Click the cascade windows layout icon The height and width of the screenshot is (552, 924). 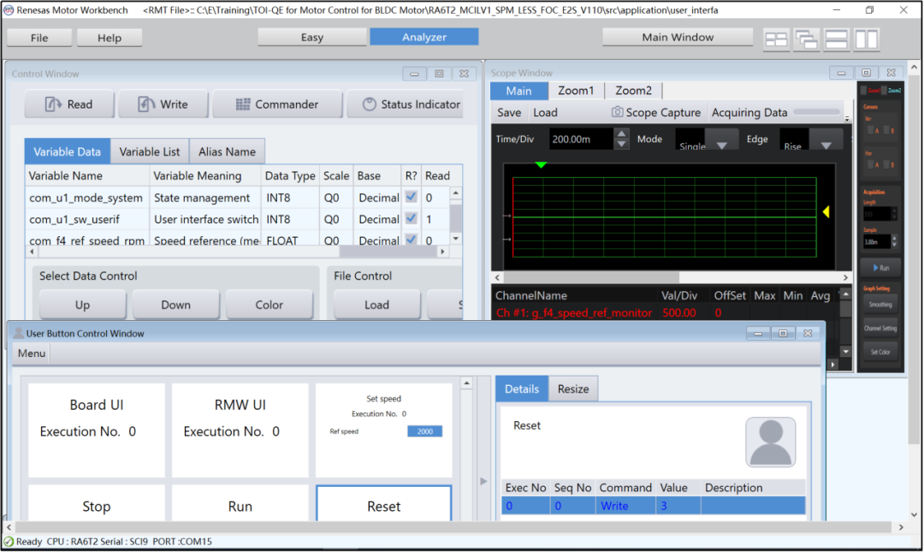click(806, 39)
